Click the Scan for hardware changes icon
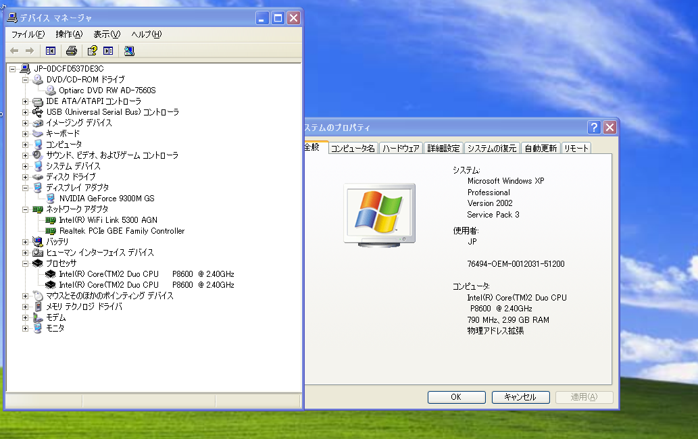This screenshot has width=698, height=439. (x=129, y=51)
